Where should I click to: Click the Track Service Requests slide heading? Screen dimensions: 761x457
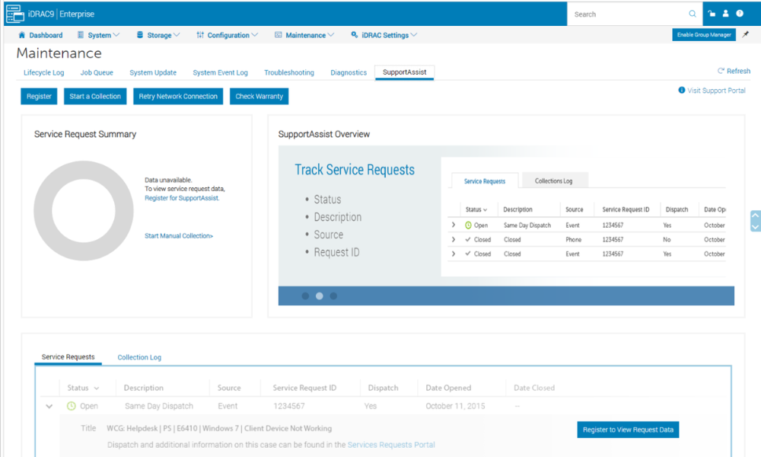(x=355, y=170)
